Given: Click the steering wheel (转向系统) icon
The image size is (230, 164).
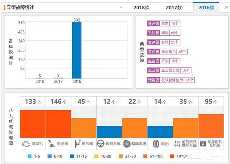Looking at the screenshot, I should click(x=101, y=143).
